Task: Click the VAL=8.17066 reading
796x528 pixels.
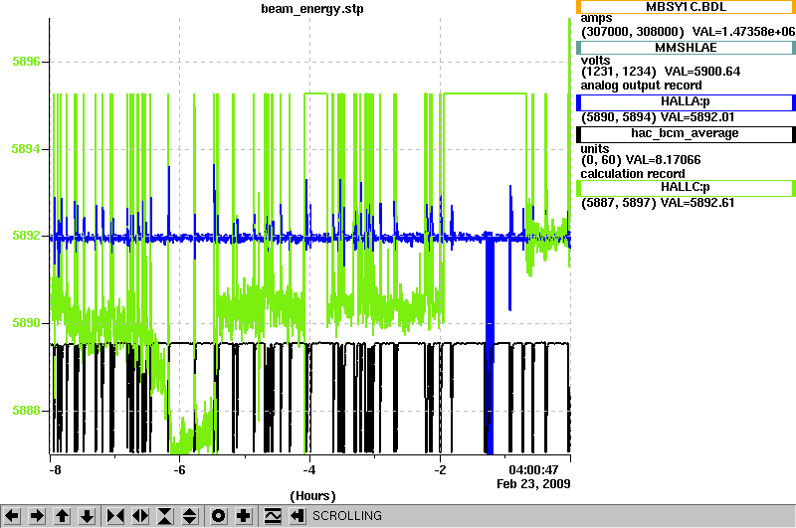Action: click(663, 160)
